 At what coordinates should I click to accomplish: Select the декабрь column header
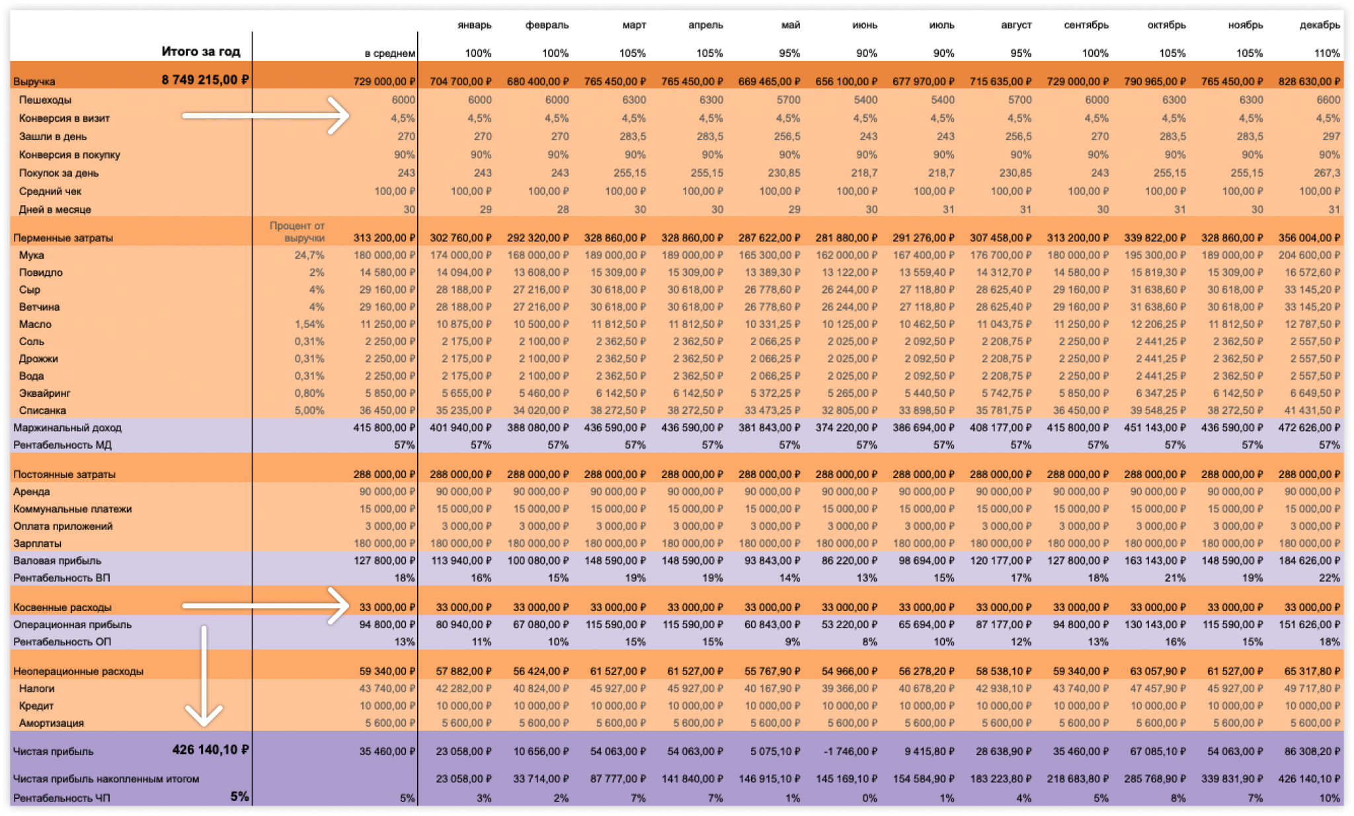point(1319,25)
